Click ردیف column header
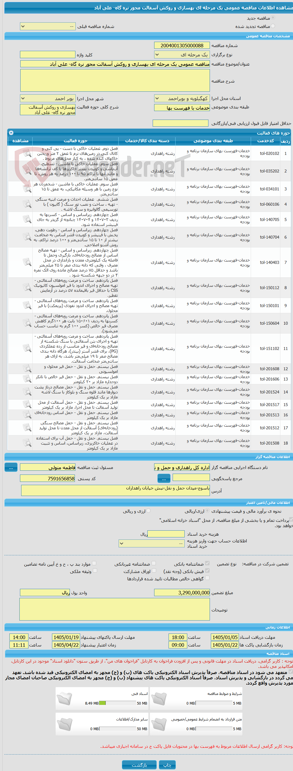 point(286,141)
